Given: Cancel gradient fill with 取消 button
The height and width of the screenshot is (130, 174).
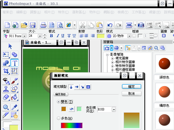Looking at the screenshot, I should [132, 94].
